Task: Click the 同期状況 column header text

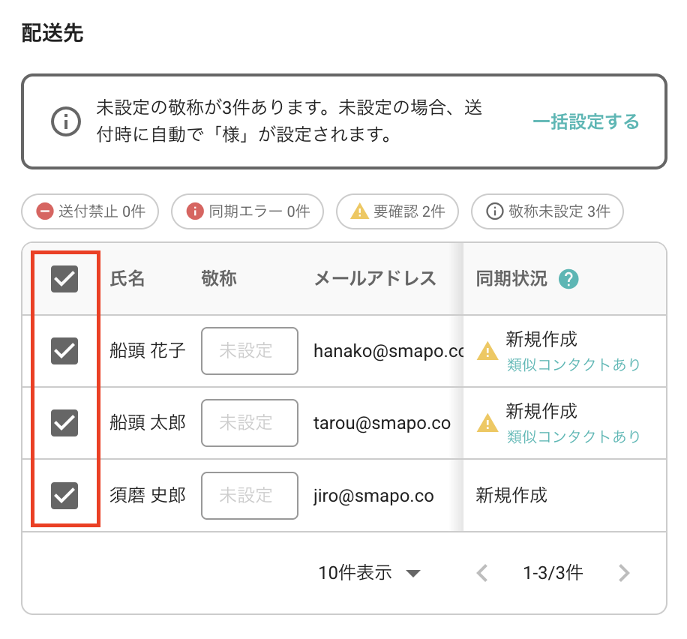Action: [x=511, y=279]
